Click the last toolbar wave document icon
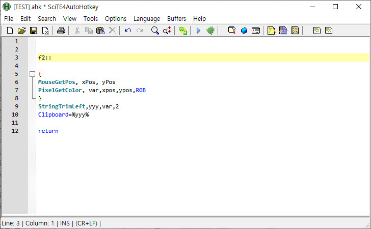This screenshot has width=371, height=229. click(329, 31)
